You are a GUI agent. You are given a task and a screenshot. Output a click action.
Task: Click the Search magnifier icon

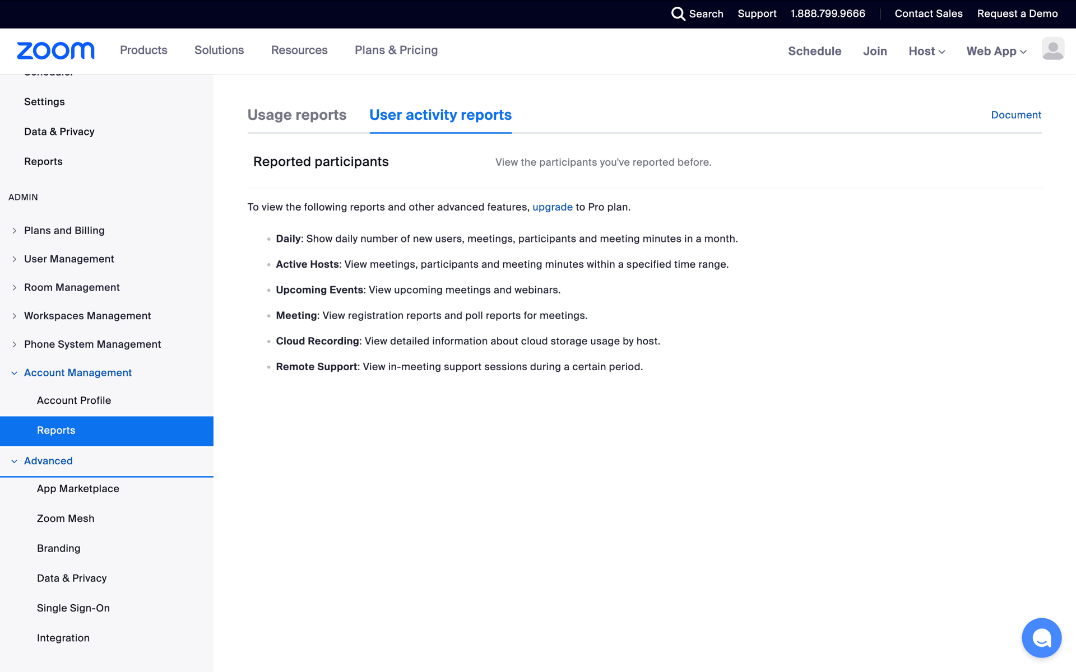(x=678, y=13)
